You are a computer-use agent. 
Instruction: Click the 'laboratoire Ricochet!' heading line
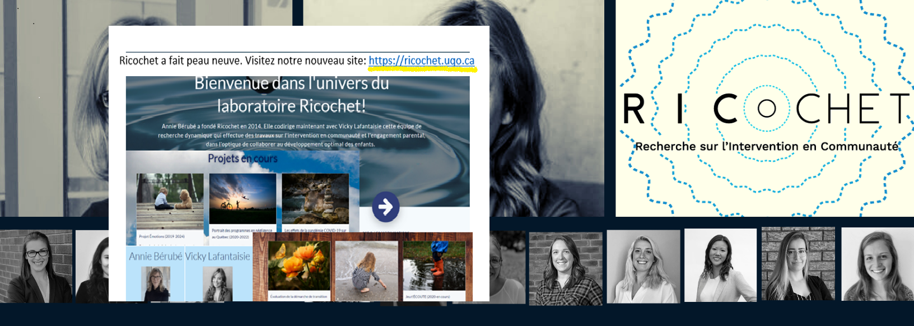pos(291,106)
